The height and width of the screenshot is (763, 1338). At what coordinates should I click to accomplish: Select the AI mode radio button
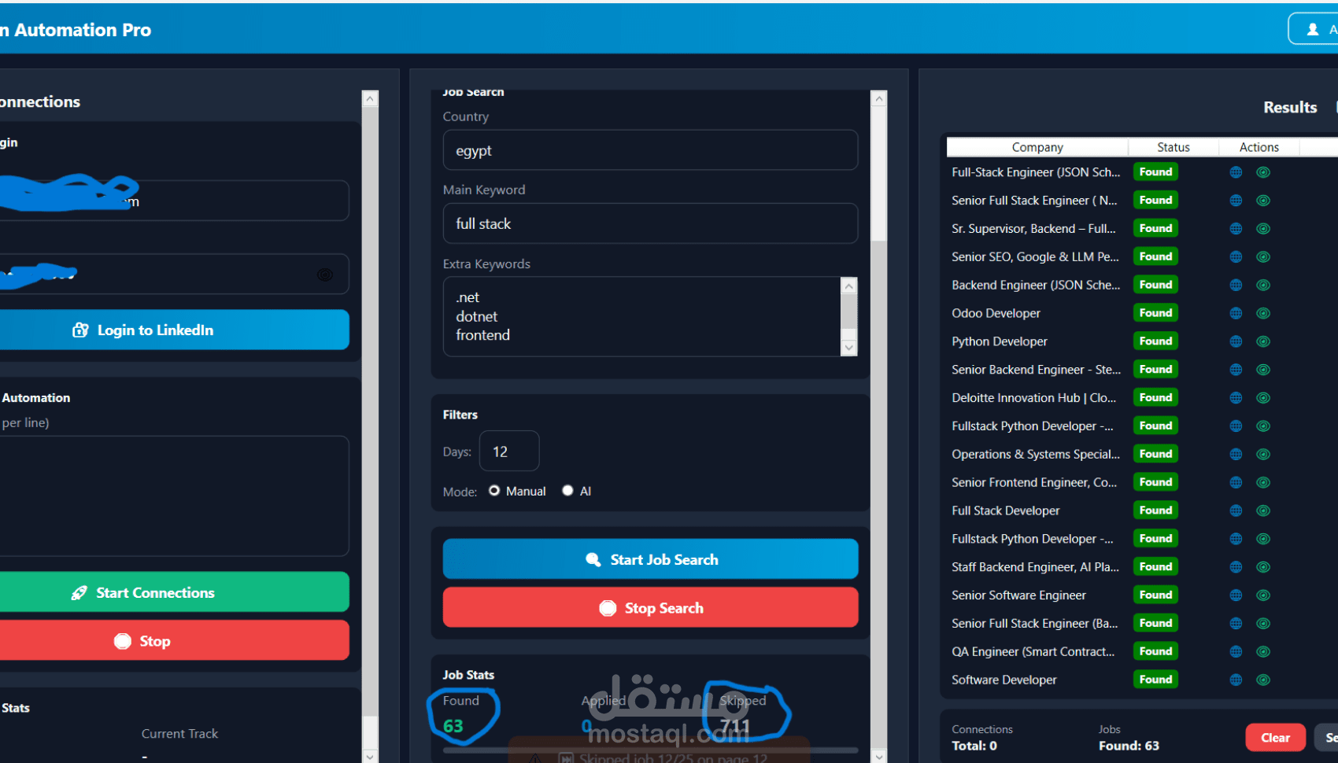tap(567, 491)
